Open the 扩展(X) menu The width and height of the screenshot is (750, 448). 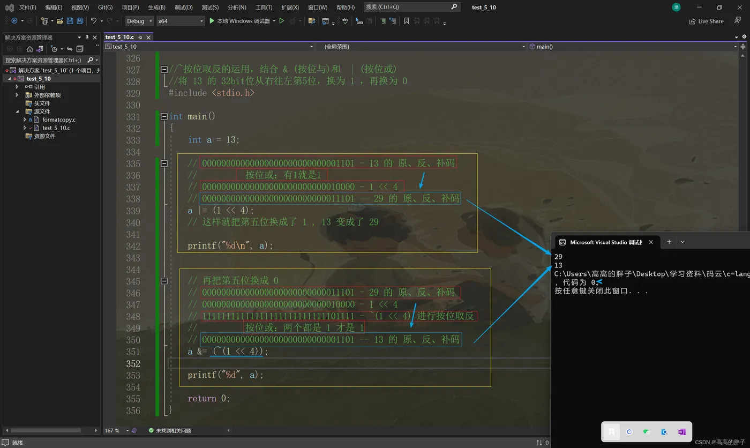(290, 7)
